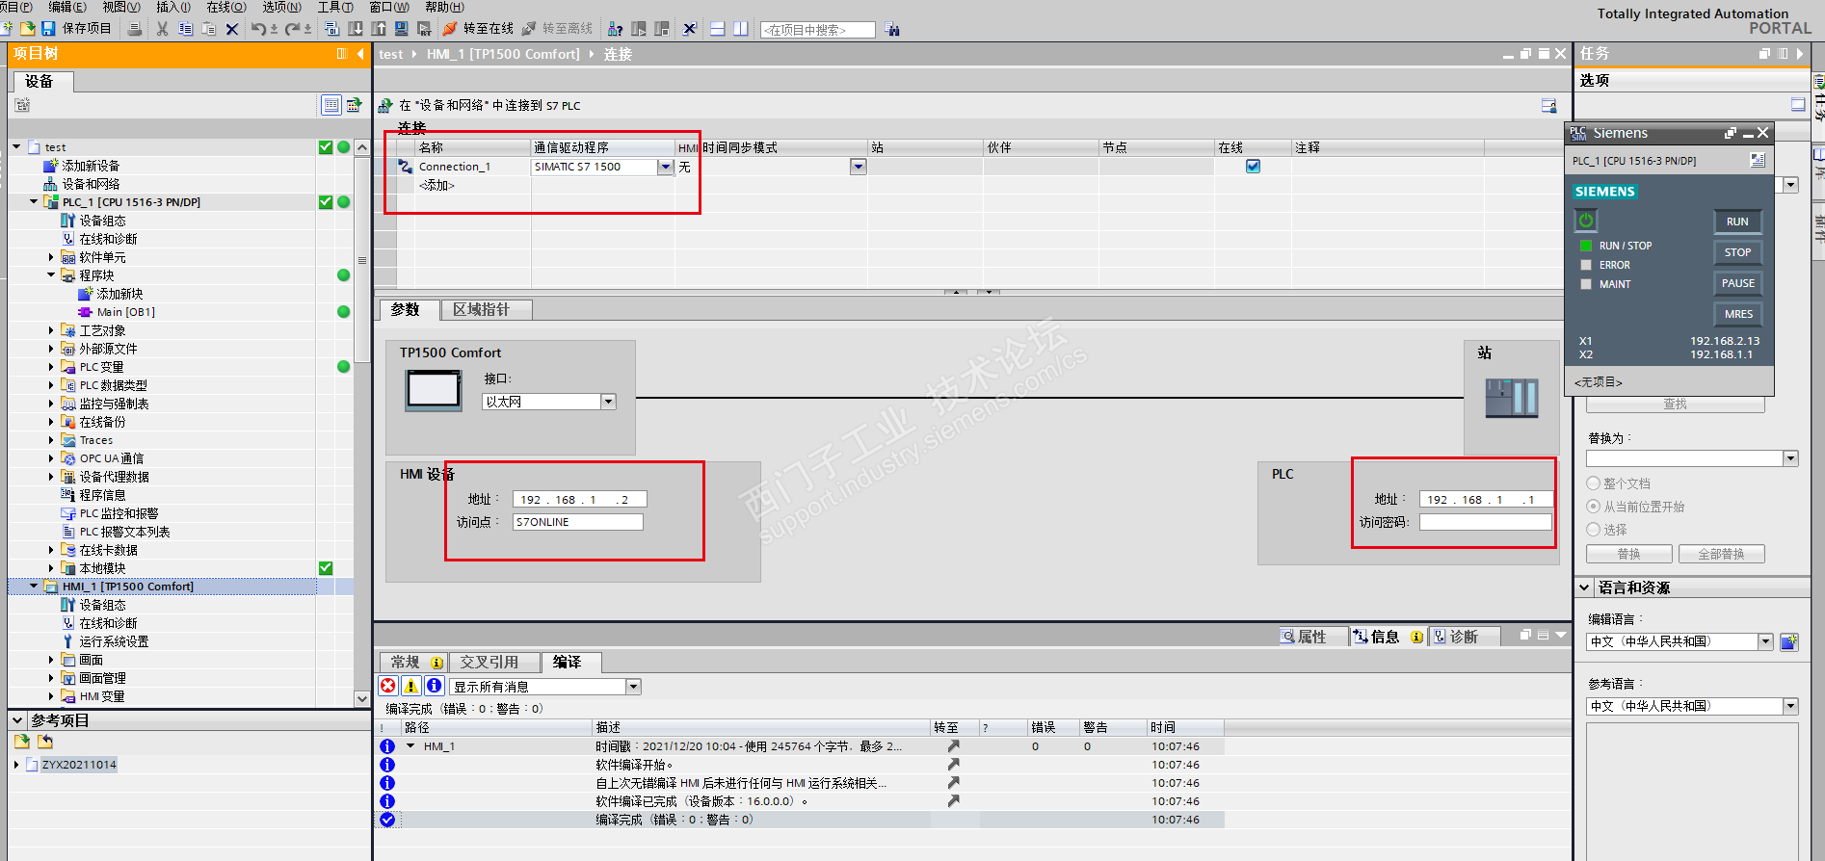Select 整个文档 whole document radio button
This screenshot has width=1825, height=861.
tap(1594, 483)
